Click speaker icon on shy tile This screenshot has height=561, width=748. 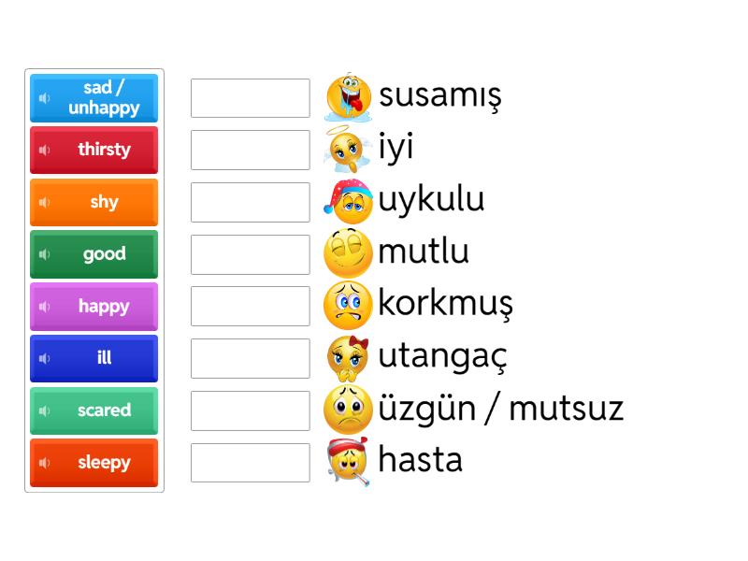[x=44, y=202]
